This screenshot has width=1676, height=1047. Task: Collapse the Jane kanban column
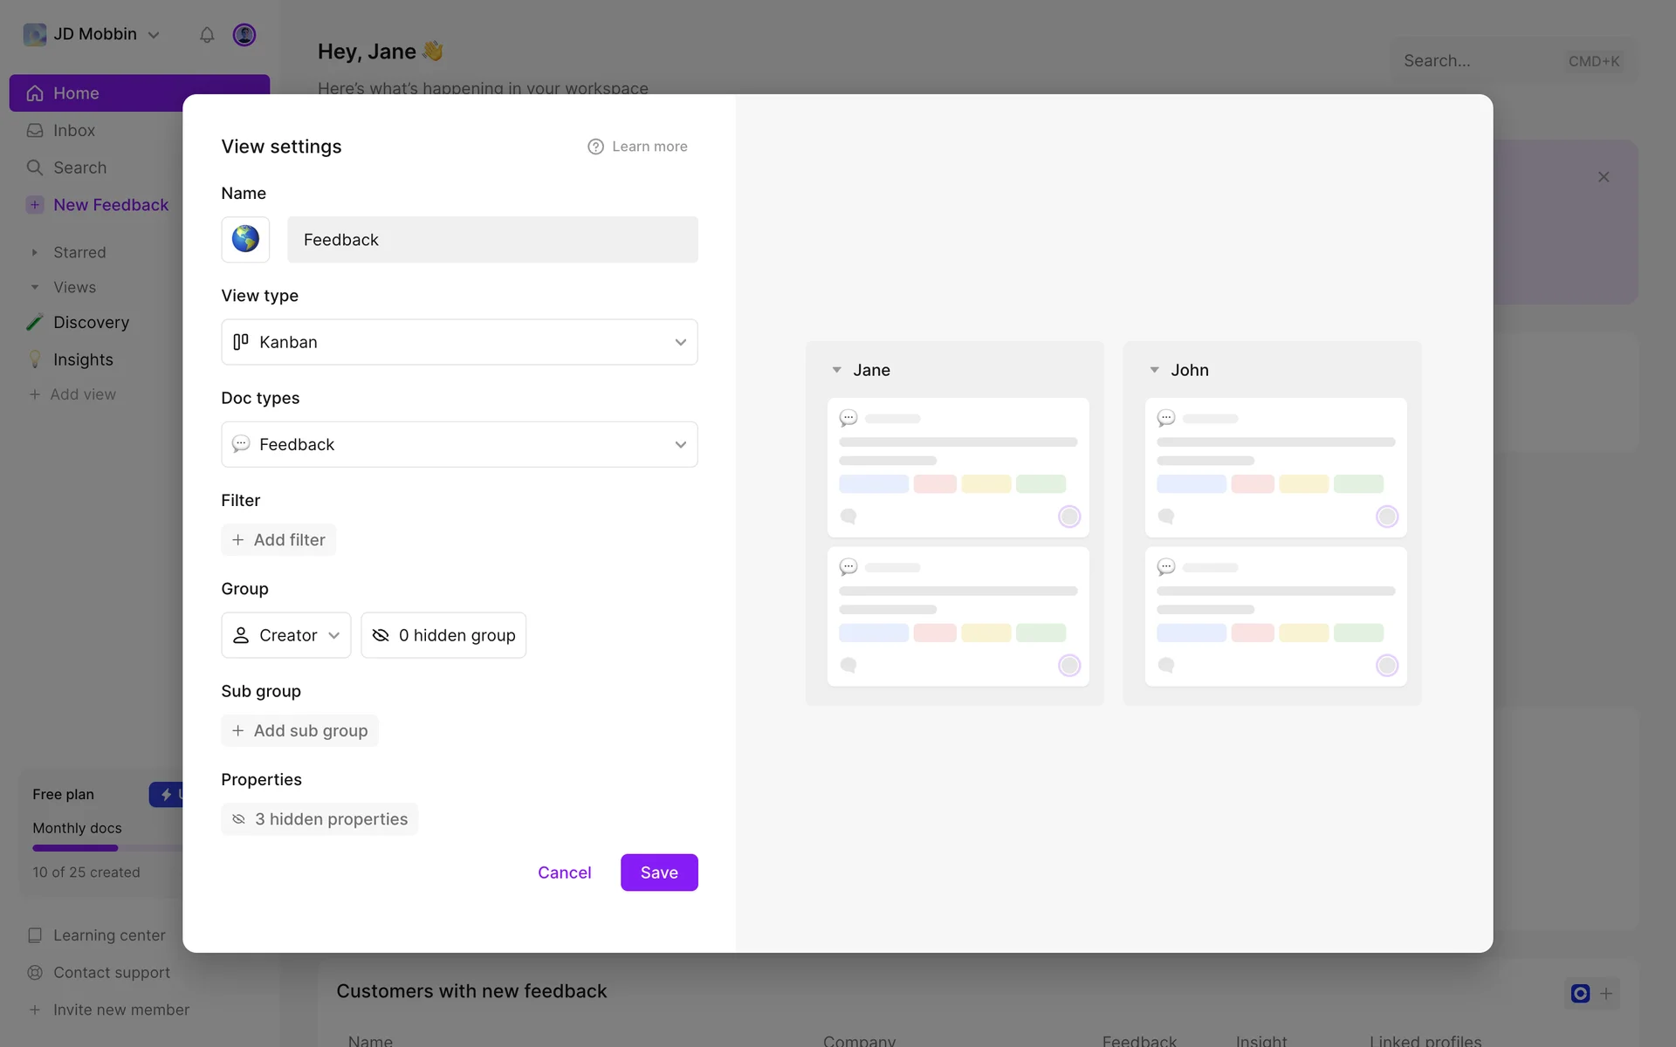pos(836,370)
